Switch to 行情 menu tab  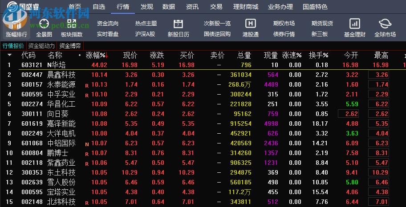coord(123,7)
